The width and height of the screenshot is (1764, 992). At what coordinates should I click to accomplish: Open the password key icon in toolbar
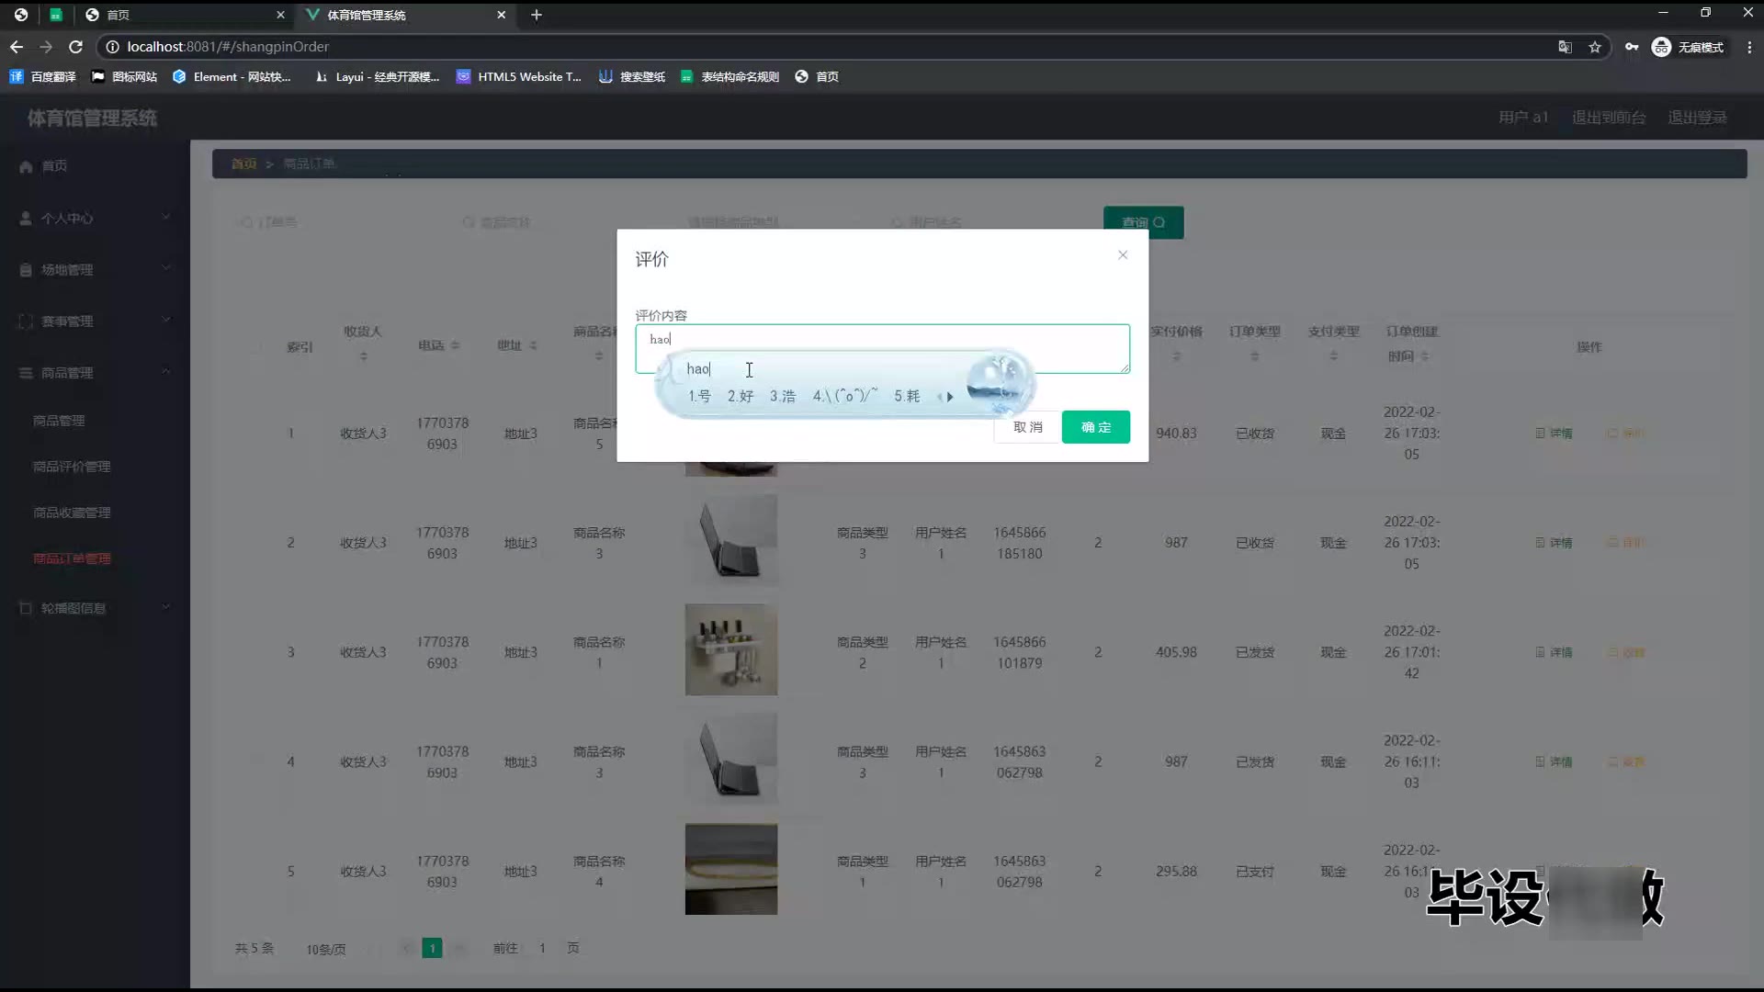pyautogui.click(x=1632, y=47)
